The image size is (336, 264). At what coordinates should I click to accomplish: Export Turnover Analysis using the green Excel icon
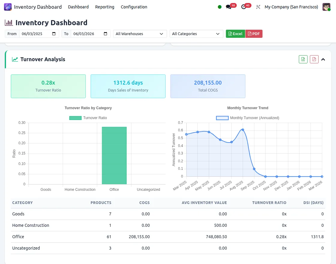pyautogui.click(x=303, y=59)
